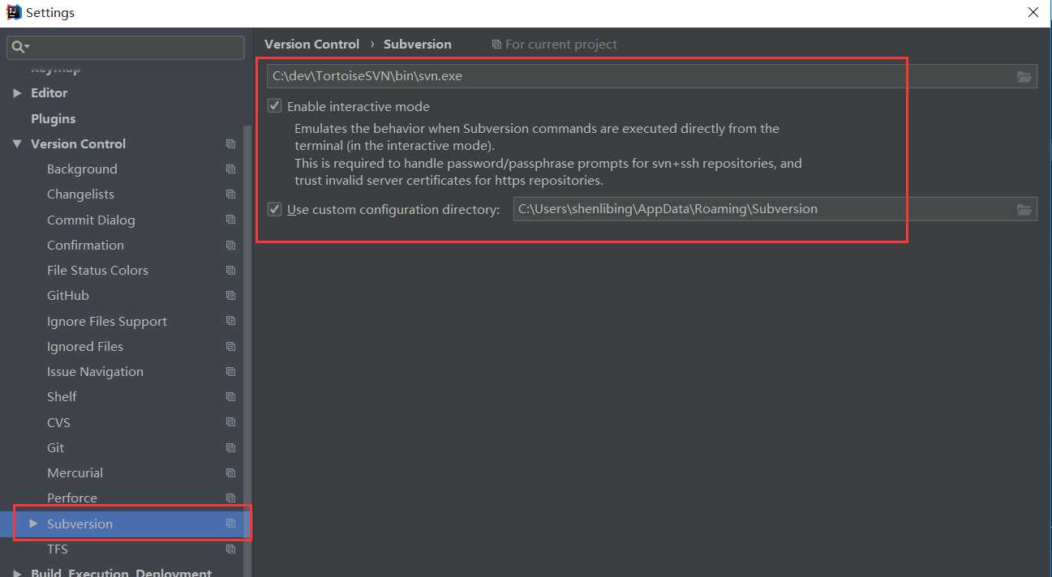
Task: Click the project-level icon beside Mercurial
Action: [230, 472]
